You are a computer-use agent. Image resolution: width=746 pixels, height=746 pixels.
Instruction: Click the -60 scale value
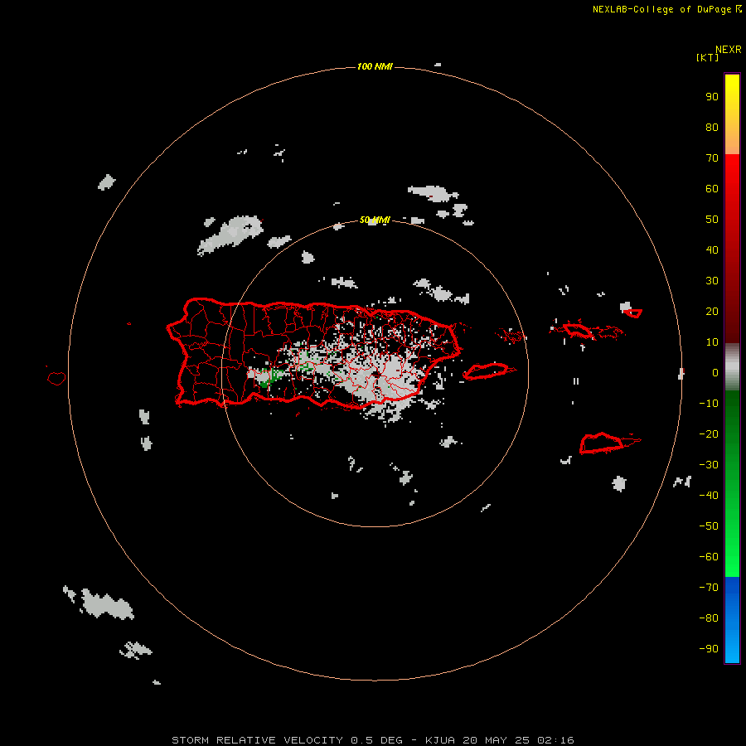point(709,557)
